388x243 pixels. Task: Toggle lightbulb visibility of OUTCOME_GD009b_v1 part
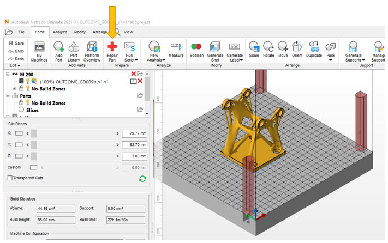click(27, 81)
